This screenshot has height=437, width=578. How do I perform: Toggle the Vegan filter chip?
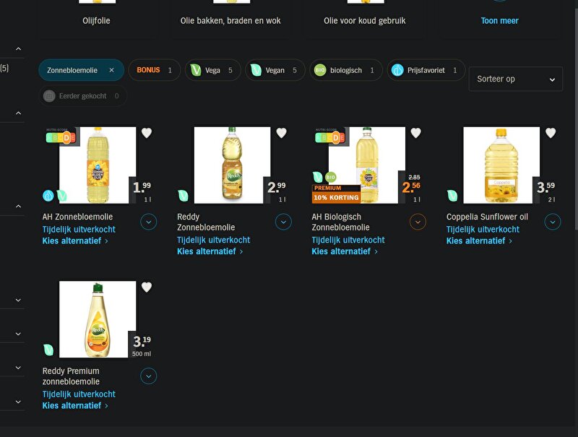(275, 70)
